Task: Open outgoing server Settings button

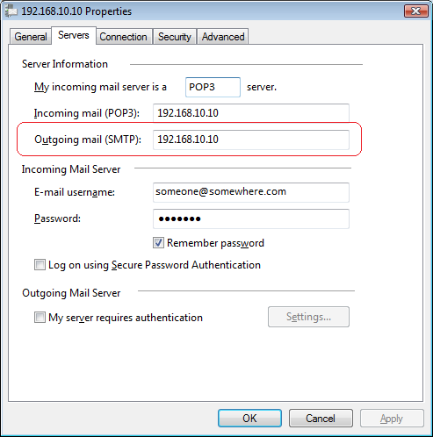Action: [x=308, y=317]
